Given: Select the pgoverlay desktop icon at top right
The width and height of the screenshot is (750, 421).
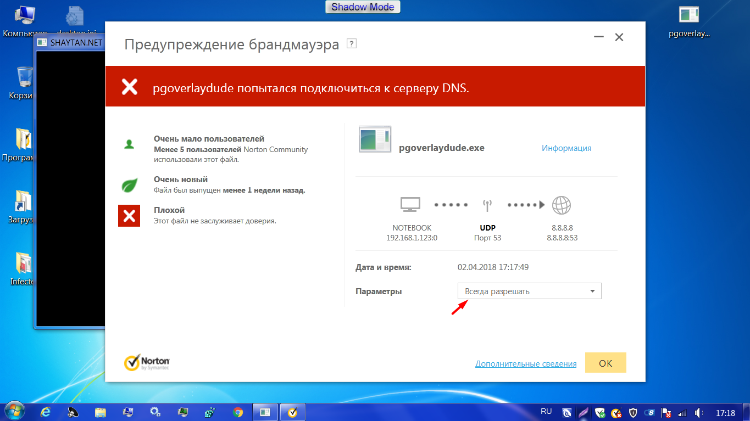Looking at the screenshot, I should point(689,21).
